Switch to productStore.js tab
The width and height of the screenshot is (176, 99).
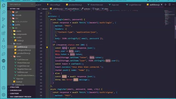pos(74,5)
